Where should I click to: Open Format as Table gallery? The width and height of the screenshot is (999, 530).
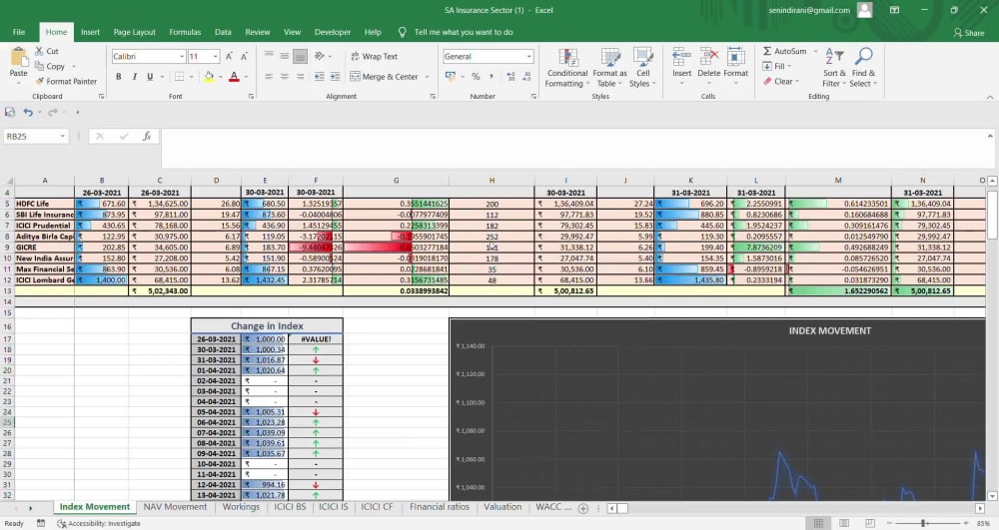point(609,68)
